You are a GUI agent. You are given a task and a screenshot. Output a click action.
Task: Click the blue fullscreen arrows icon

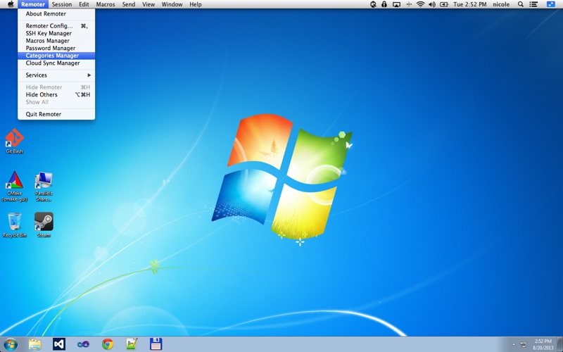click(550, 4)
